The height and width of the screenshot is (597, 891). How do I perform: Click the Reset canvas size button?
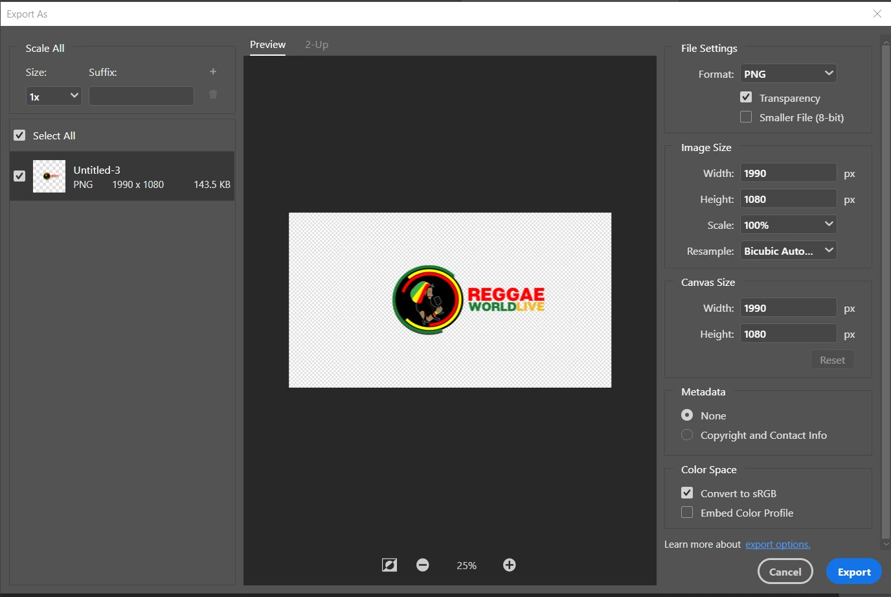coord(832,360)
